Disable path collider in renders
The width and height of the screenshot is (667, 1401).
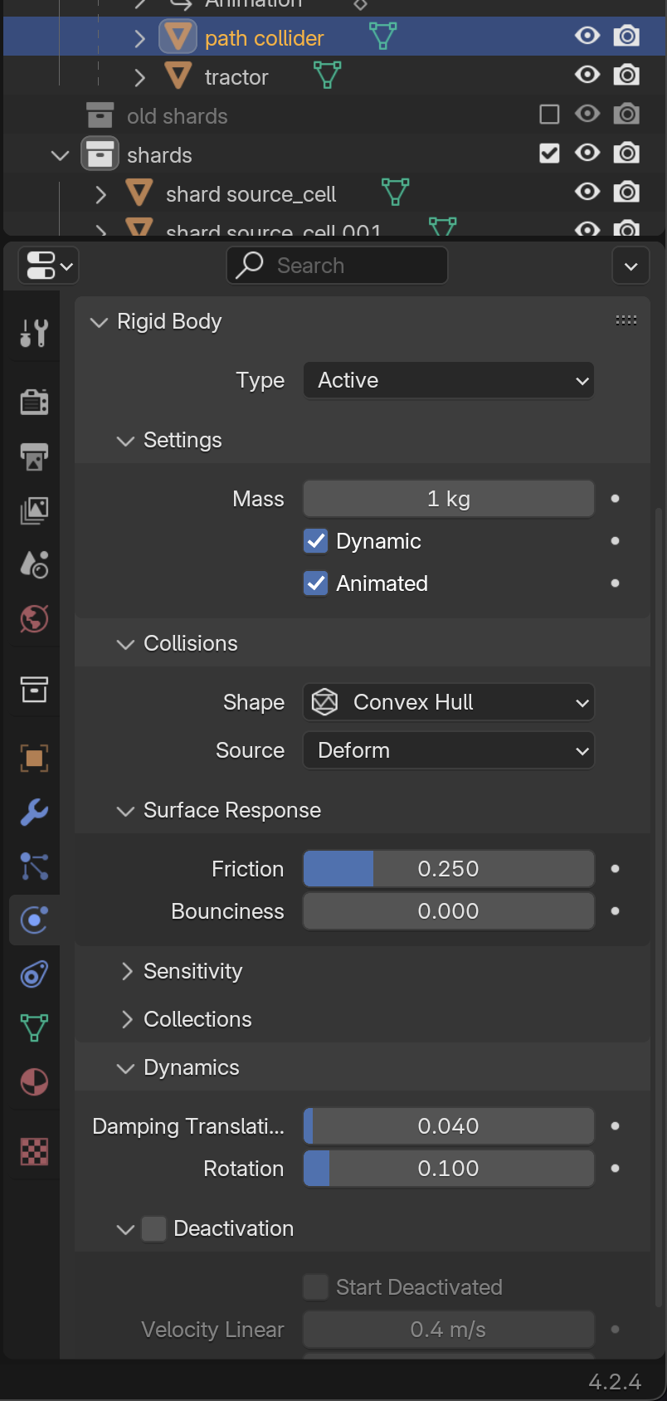pyautogui.click(x=626, y=36)
